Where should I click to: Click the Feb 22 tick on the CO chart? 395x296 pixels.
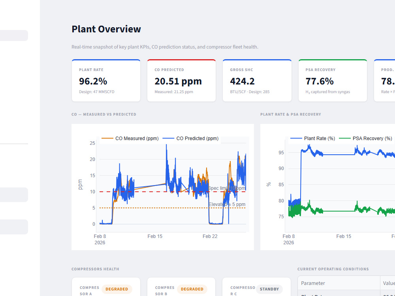[x=210, y=236]
